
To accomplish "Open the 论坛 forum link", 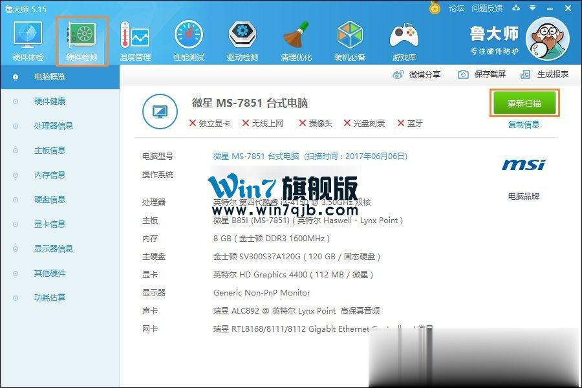I will [456, 8].
